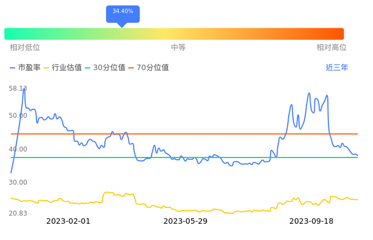
Task: Click the yellow legend marker beside 行业估值
Action: coord(46,68)
